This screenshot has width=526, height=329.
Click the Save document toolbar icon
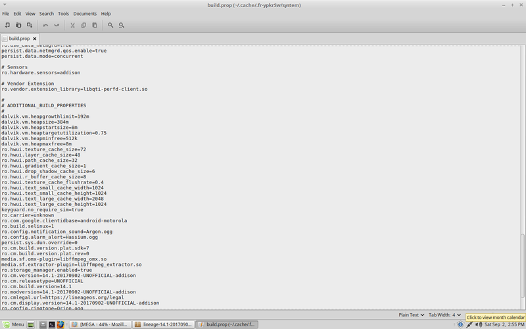[x=30, y=25]
